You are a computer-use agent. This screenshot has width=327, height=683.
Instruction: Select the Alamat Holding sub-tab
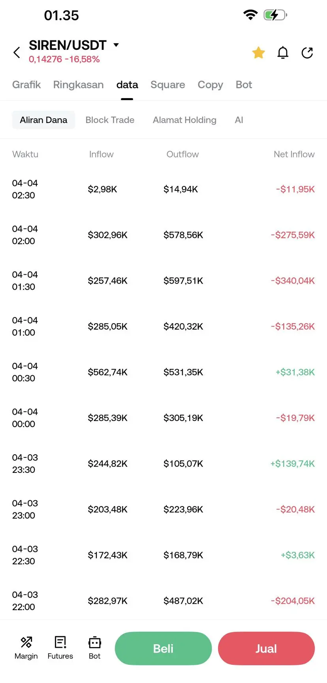184,120
